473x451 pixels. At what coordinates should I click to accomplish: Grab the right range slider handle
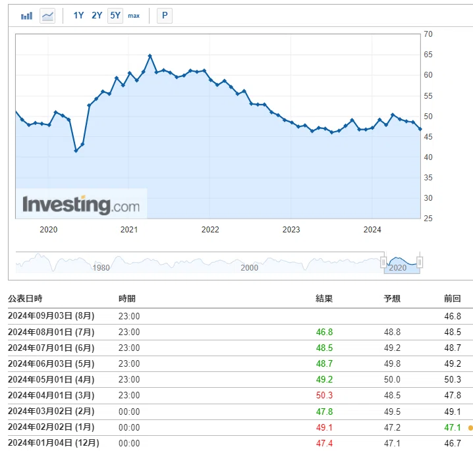pyautogui.click(x=420, y=262)
